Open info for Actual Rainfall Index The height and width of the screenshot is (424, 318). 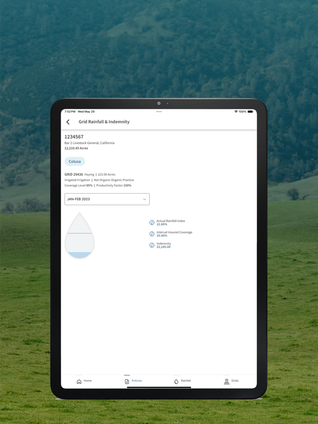(152, 222)
